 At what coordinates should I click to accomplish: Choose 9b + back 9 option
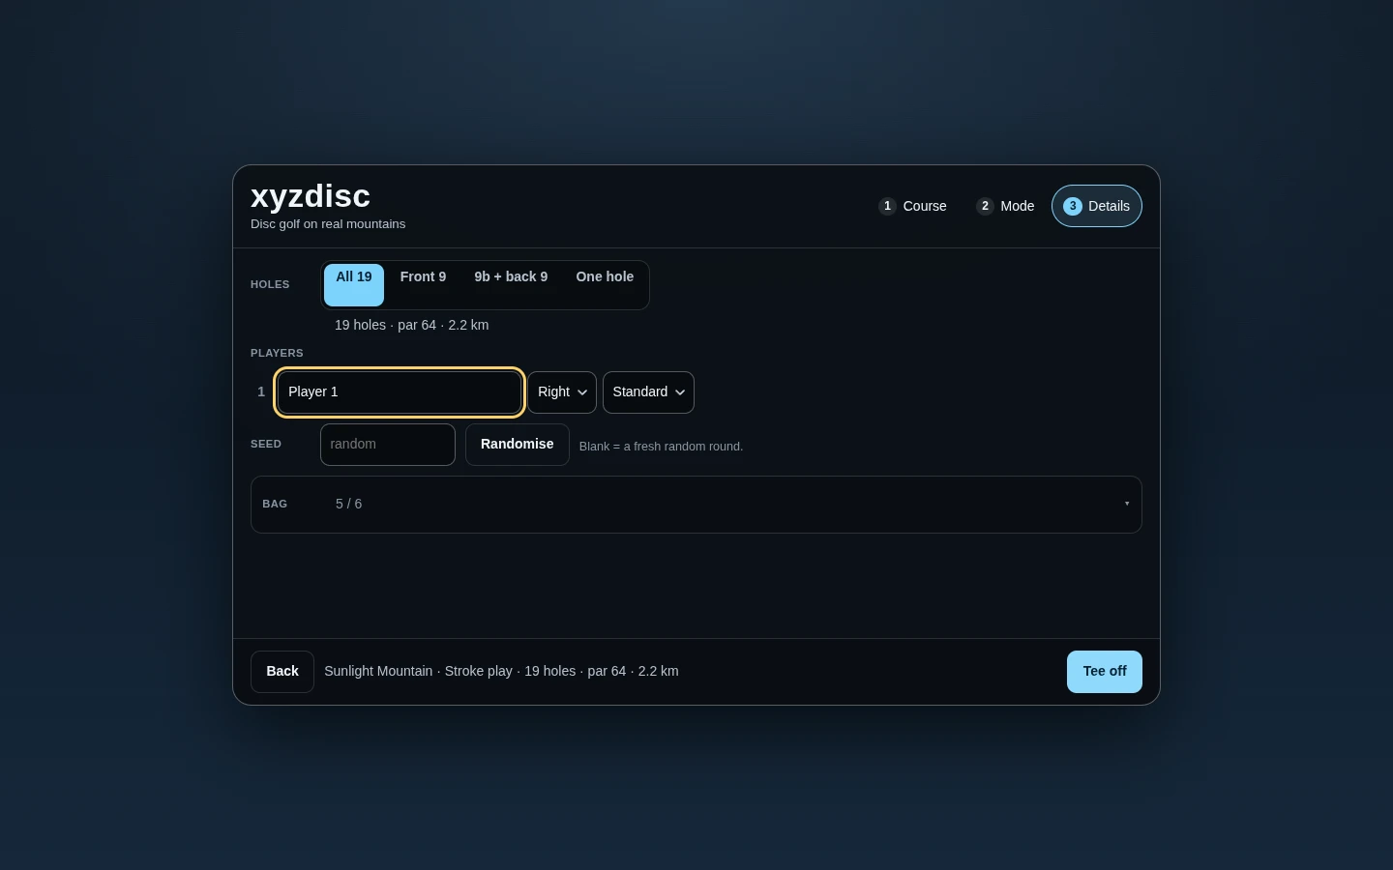pyautogui.click(x=511, y=285)
